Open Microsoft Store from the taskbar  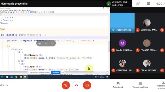(x=7, y=77)
